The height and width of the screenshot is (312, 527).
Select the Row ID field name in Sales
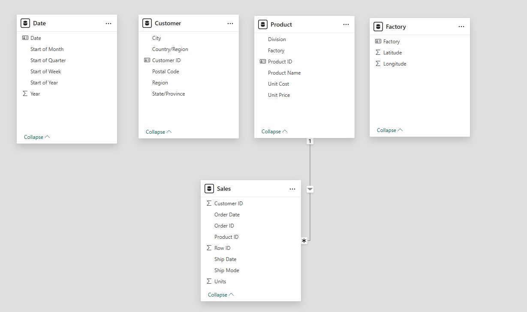(222, 248)
